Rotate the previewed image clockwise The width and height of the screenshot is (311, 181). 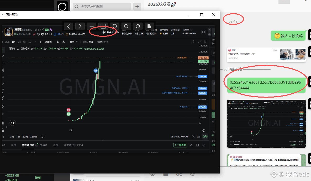click(138, 26)
